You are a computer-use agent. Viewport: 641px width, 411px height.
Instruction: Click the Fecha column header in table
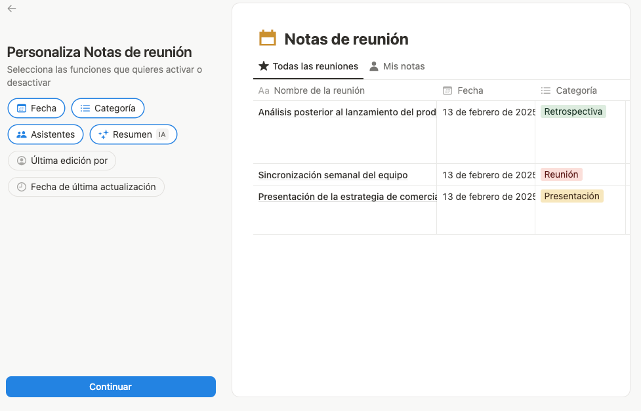pyautogui.click(x=486, y=90)
